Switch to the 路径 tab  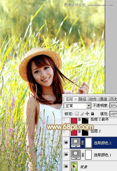point(82,99)
